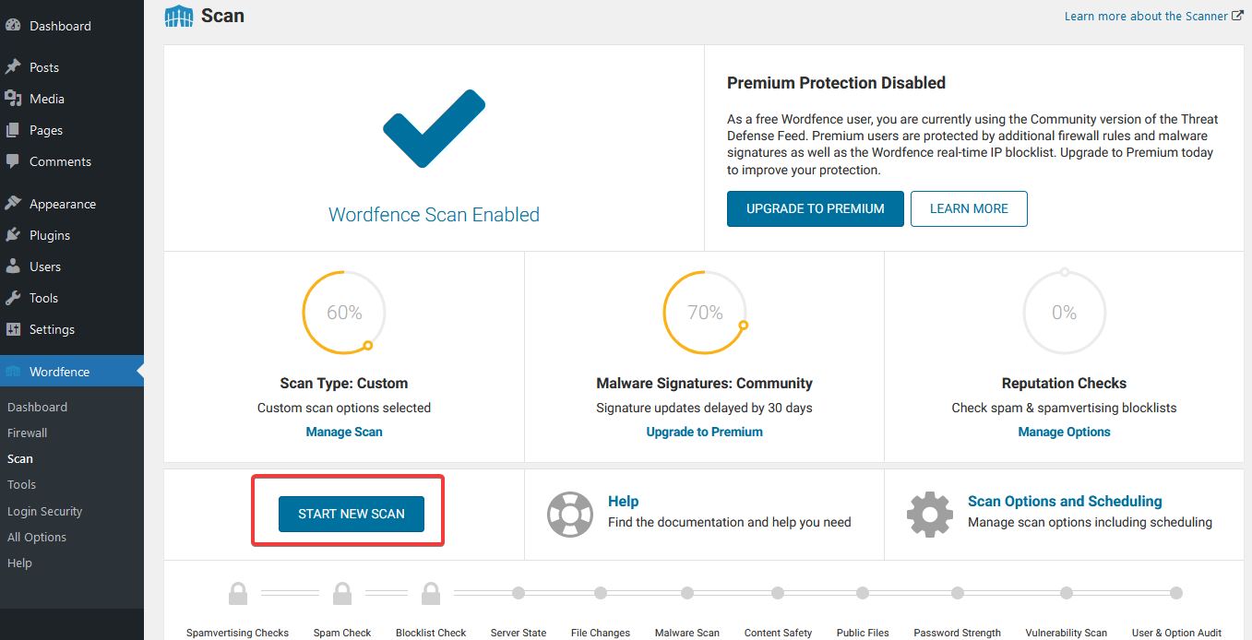Click the Wordfence logo beside Scan heading
Viewport: 1252px width, 640px height.
(179, 16)
